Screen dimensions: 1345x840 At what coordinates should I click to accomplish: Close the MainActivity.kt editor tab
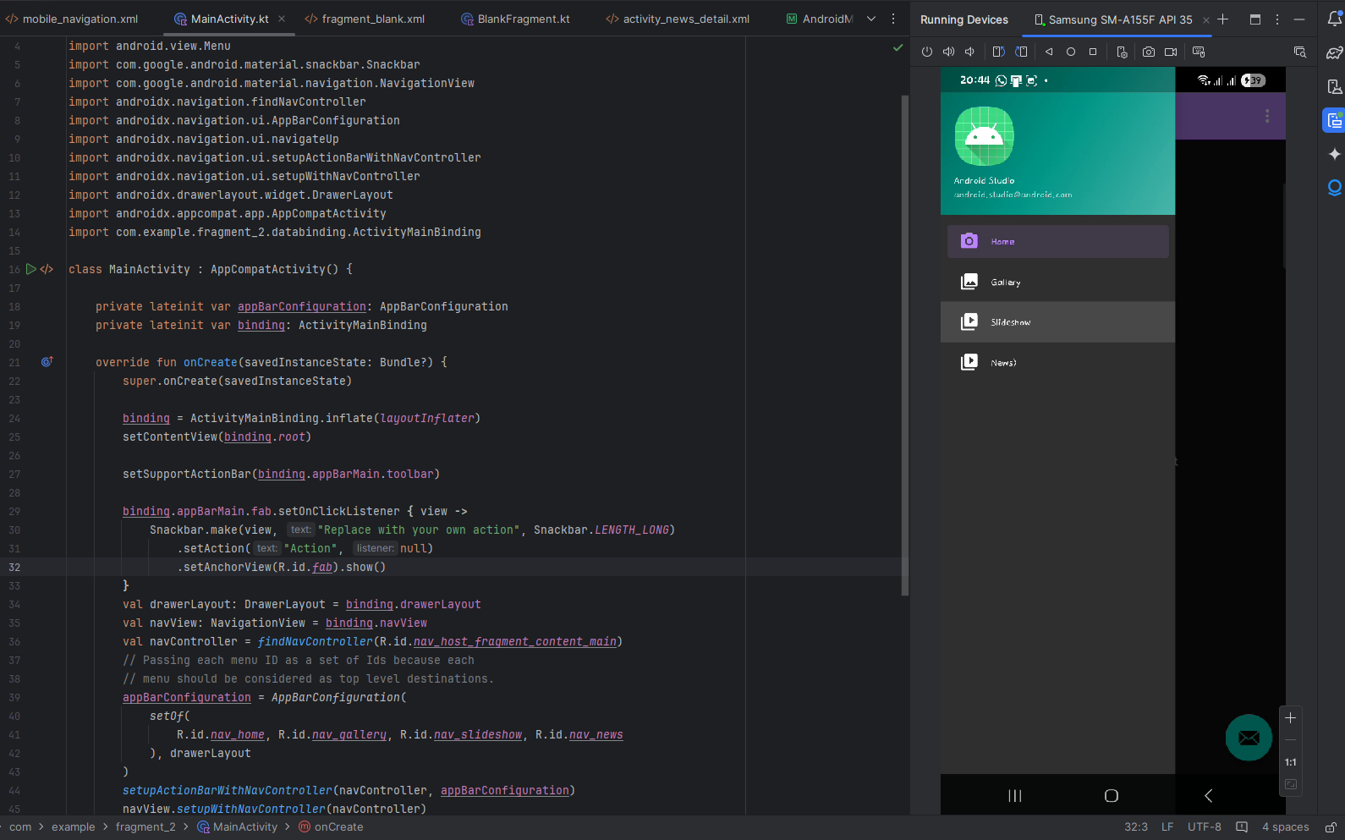pos(282,19)
